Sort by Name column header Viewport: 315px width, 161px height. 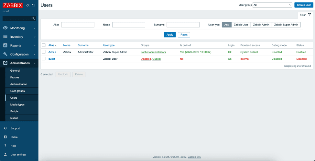67,45
